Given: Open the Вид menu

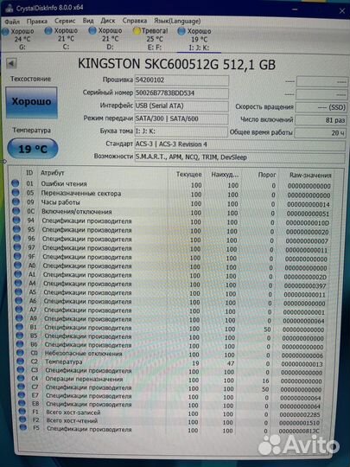Looking at the screenshot, I should point(88,21).
